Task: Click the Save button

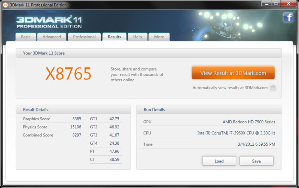Action: pyautogui.click(x=256, y=161)
